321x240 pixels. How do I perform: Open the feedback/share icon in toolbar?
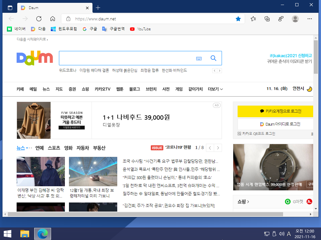coord(281,19)
